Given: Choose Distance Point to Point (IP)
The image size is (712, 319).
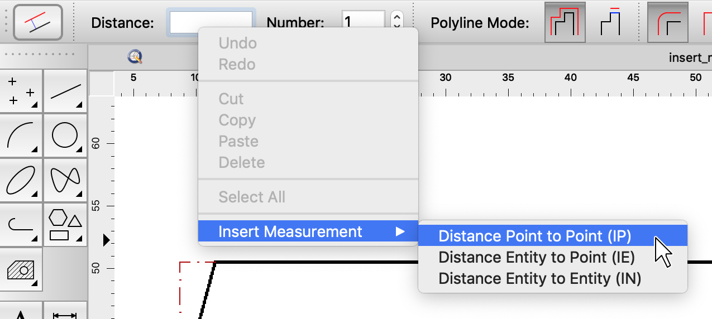Looking at the screenshot, I should click(534, 236).
